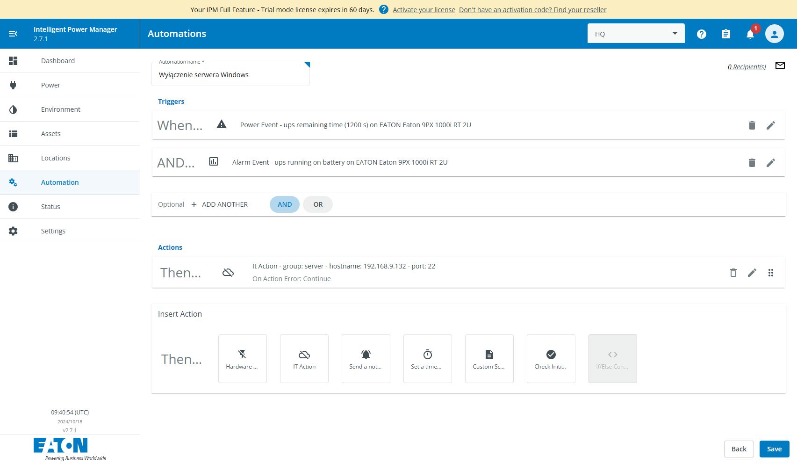The image size is (797, 464).
Task: Go to Dashboard in the sidebar
Action: tap(58, 61)
